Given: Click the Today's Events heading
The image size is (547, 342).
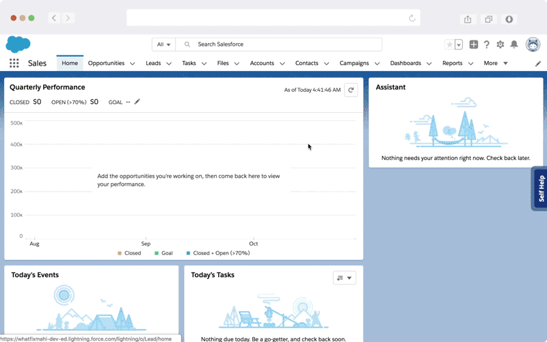Looking at the screenshot, I should pyautogui.click(x=35, y=275).
